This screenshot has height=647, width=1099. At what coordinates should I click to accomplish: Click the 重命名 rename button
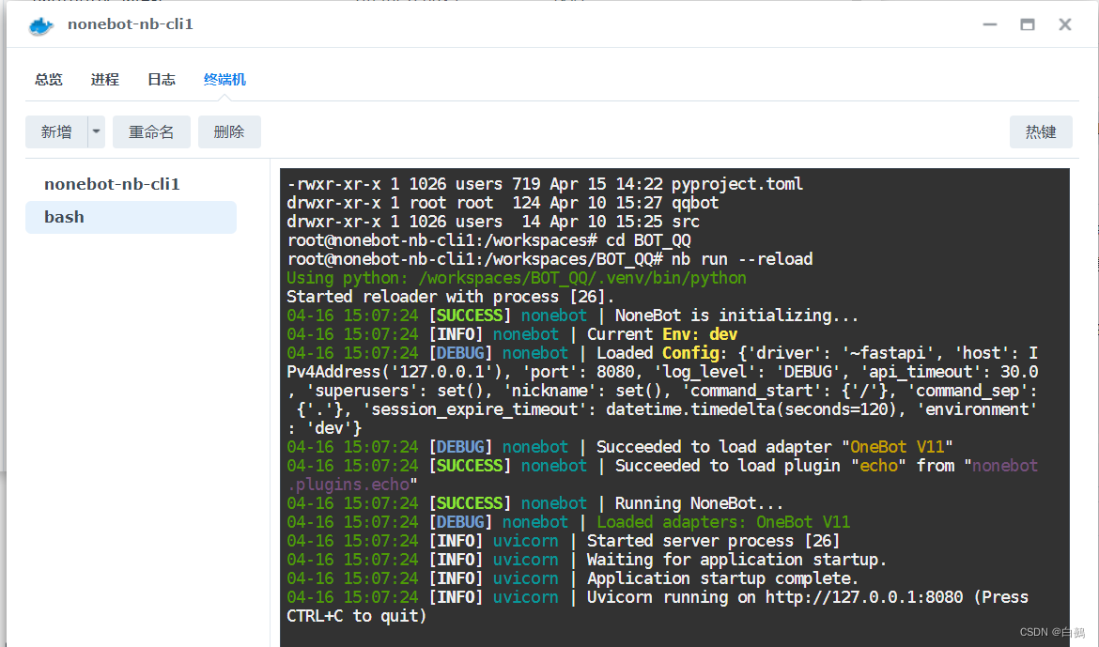pos(151,131)
